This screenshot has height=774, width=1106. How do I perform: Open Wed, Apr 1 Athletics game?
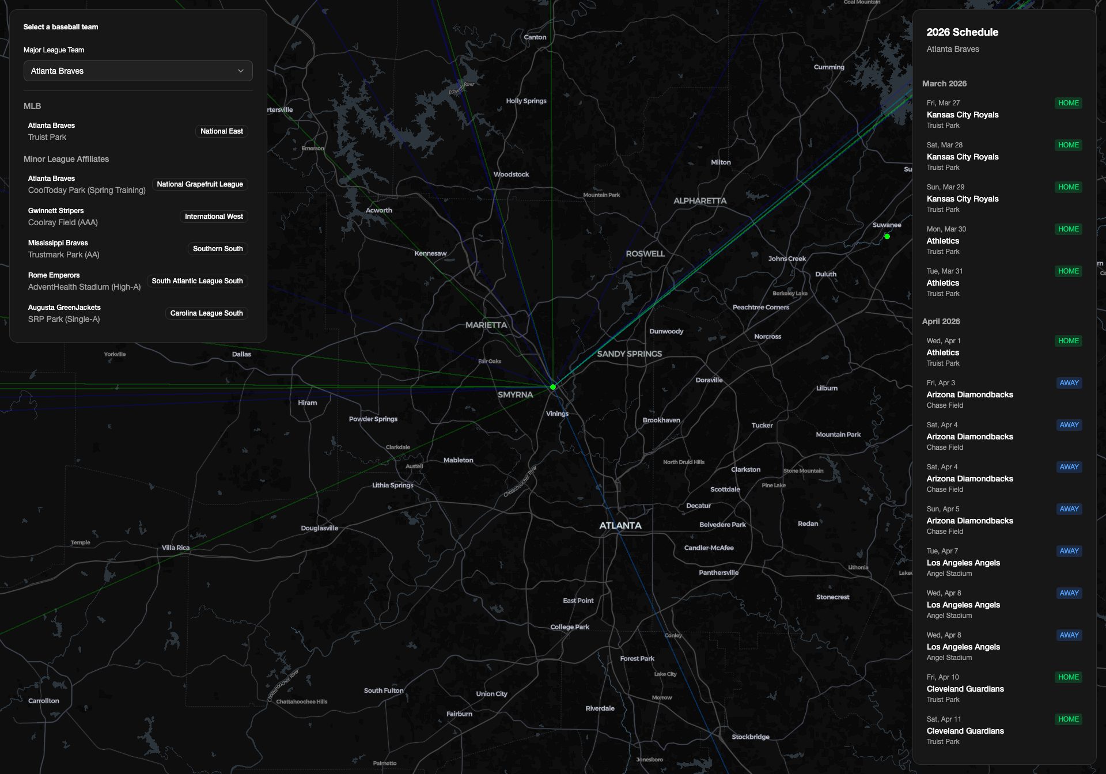[x=1004, y=352]
